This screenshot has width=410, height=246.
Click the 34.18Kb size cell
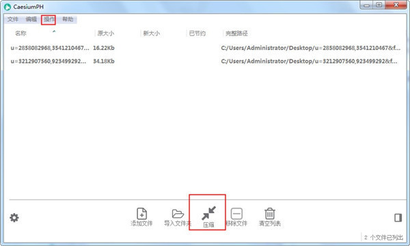(104, 61)
